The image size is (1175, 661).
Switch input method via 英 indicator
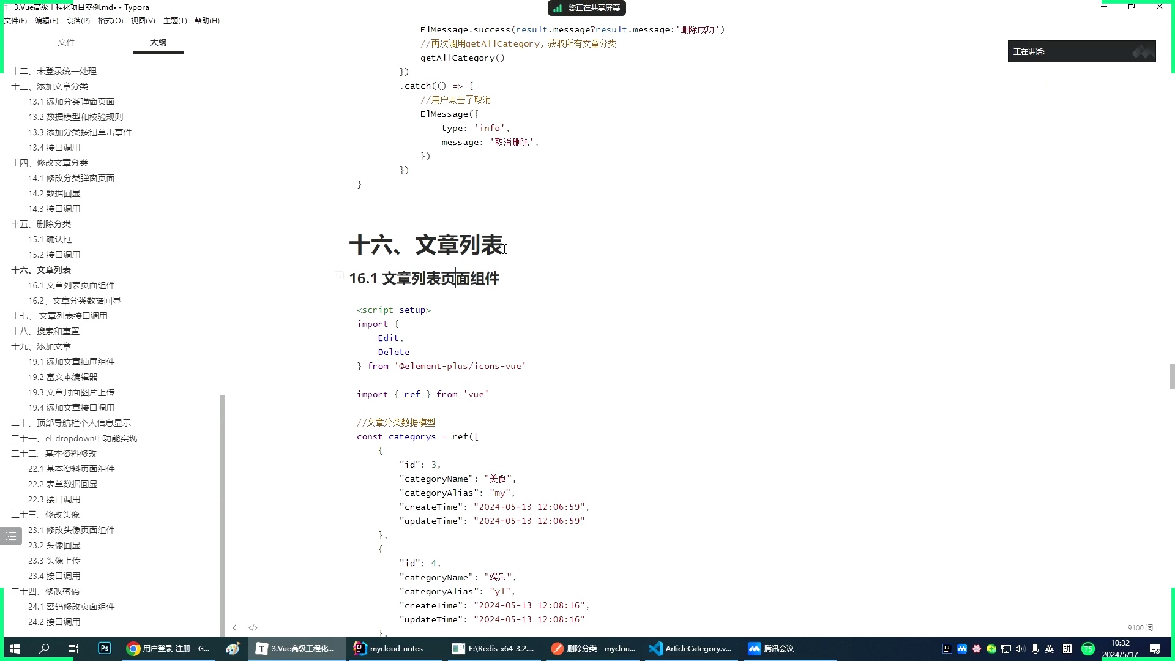click(x=1050, y=649)
